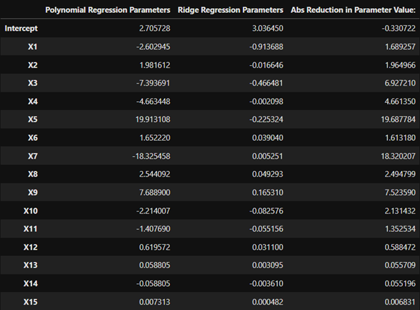The image size is (420, 310).
Task: Click the reduction value 0.588472 for X12
Action: tap(400, 247)
